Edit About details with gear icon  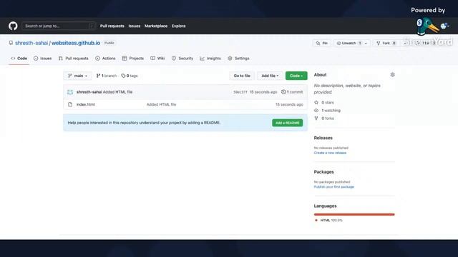pyautogui.click(x=392, y=75)
